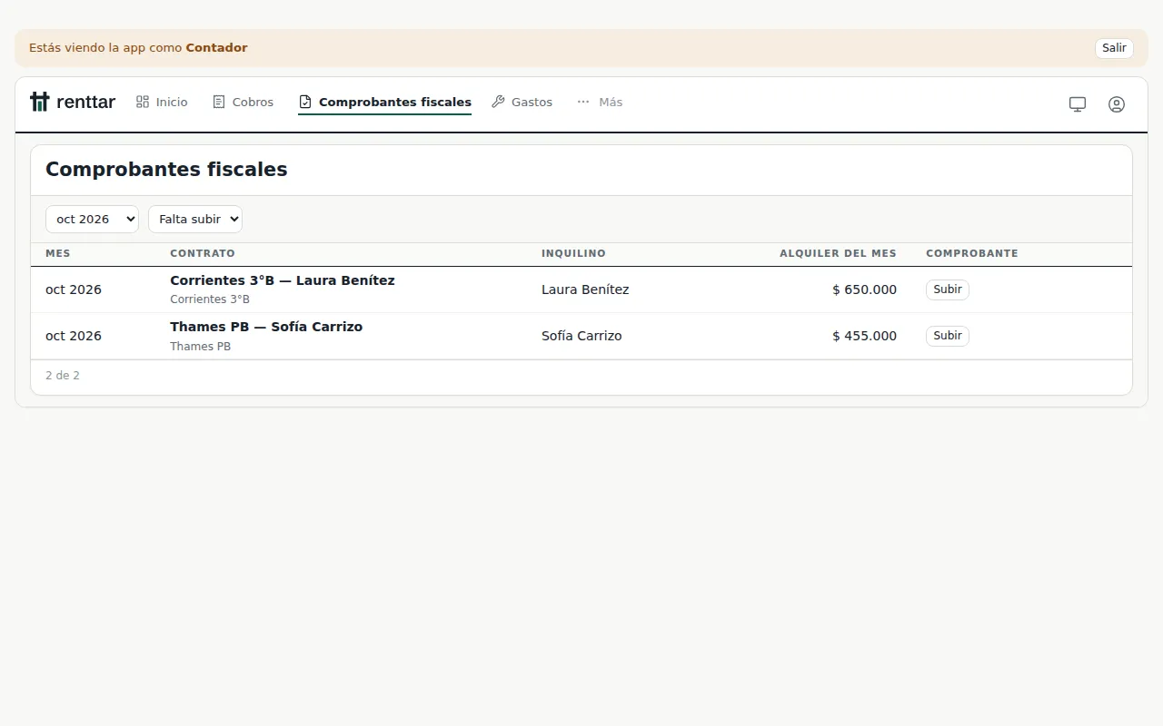This screenshot has width=1163, height=726.
Task: Click the Alquiler del mes column header
Action: pos(838,253)
